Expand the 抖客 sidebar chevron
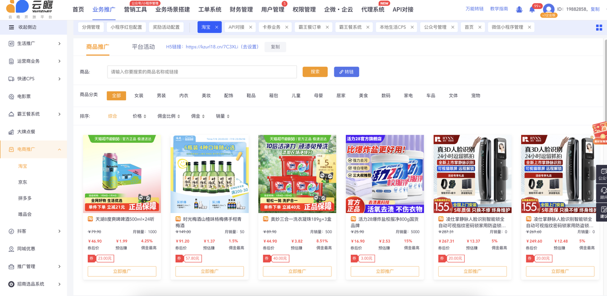This screenshot has height=296, width=607. [x=59, y=231]
